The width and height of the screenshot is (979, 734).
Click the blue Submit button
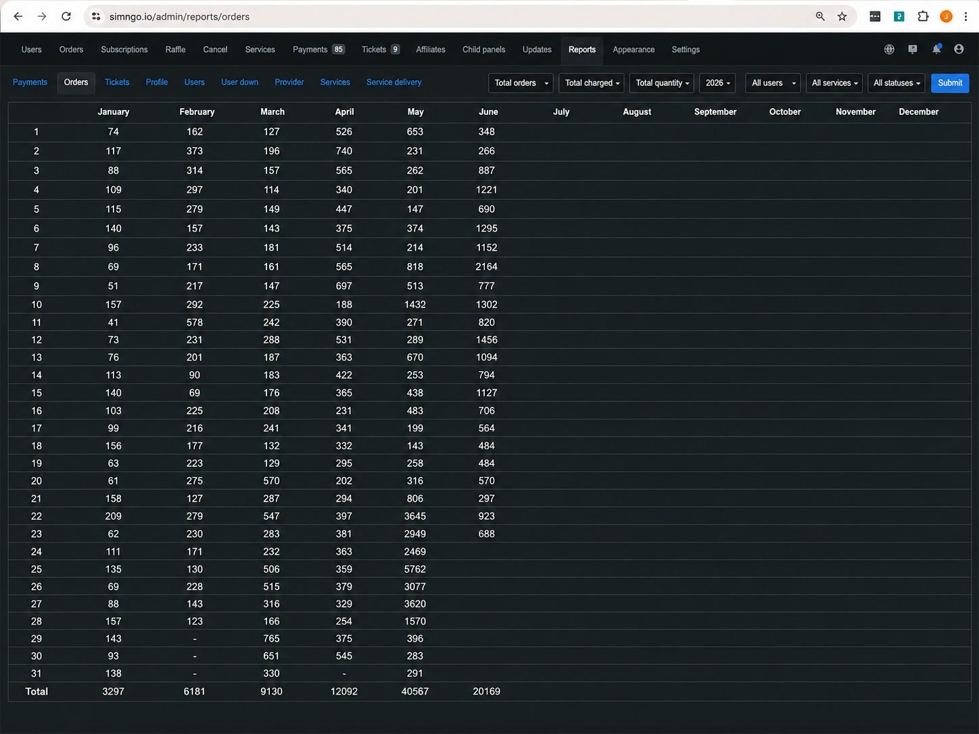pyautogui.click(x=950, y=83)
